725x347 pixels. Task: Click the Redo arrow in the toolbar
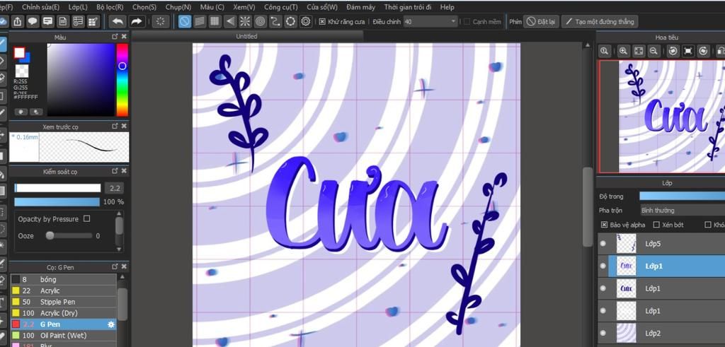pos(136,21)
